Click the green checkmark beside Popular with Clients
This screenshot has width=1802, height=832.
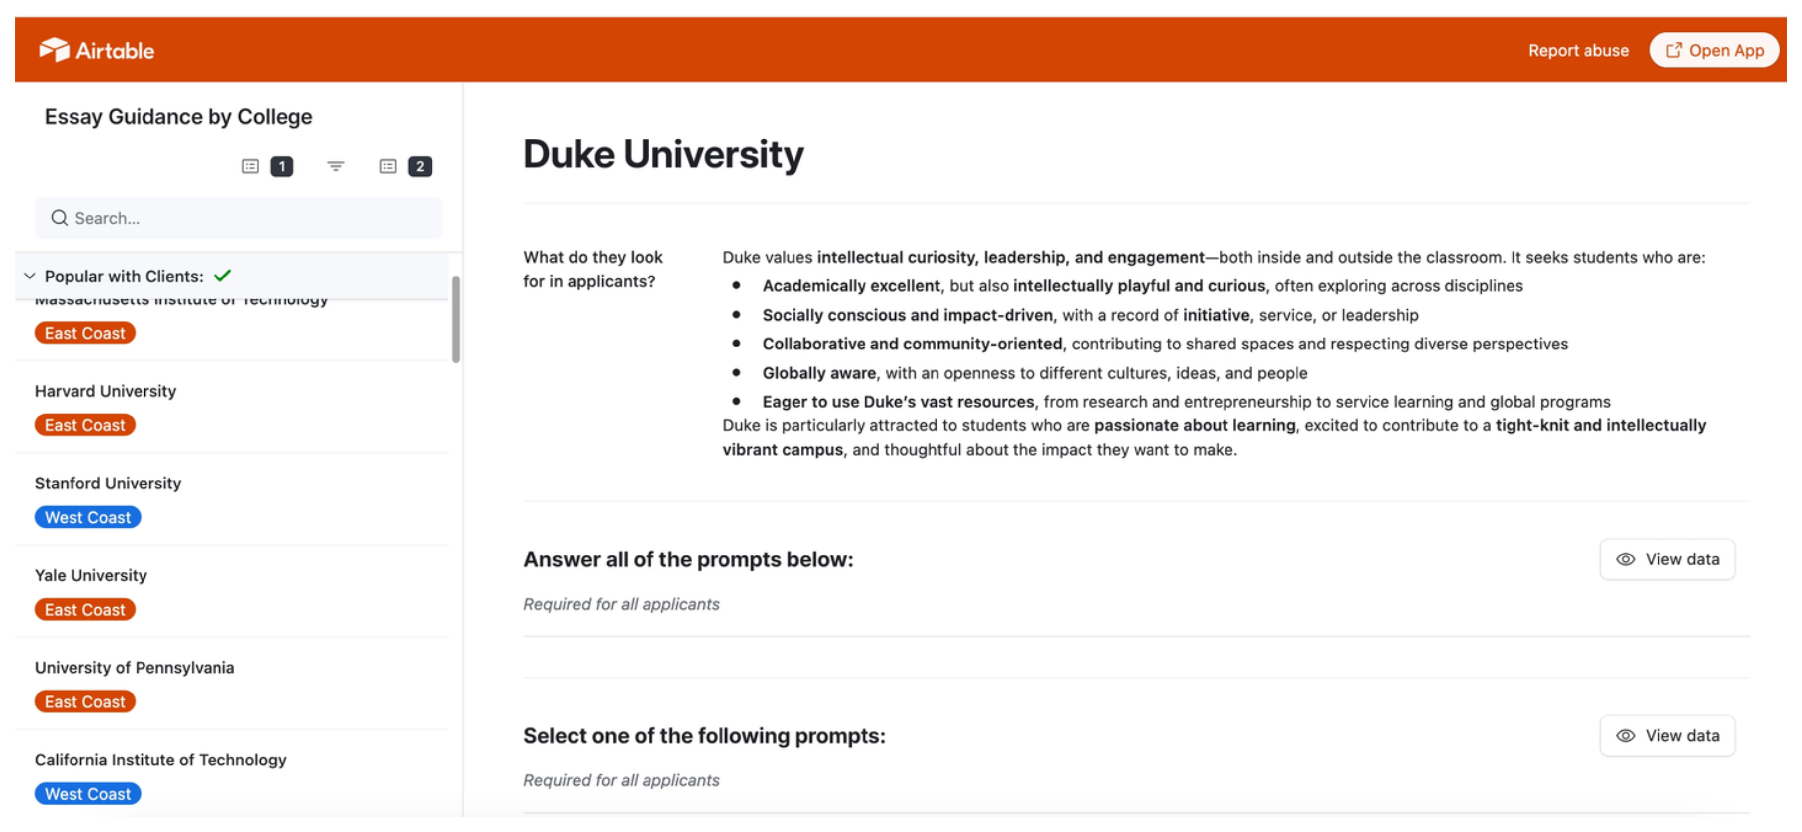click(x=222, y=276)
